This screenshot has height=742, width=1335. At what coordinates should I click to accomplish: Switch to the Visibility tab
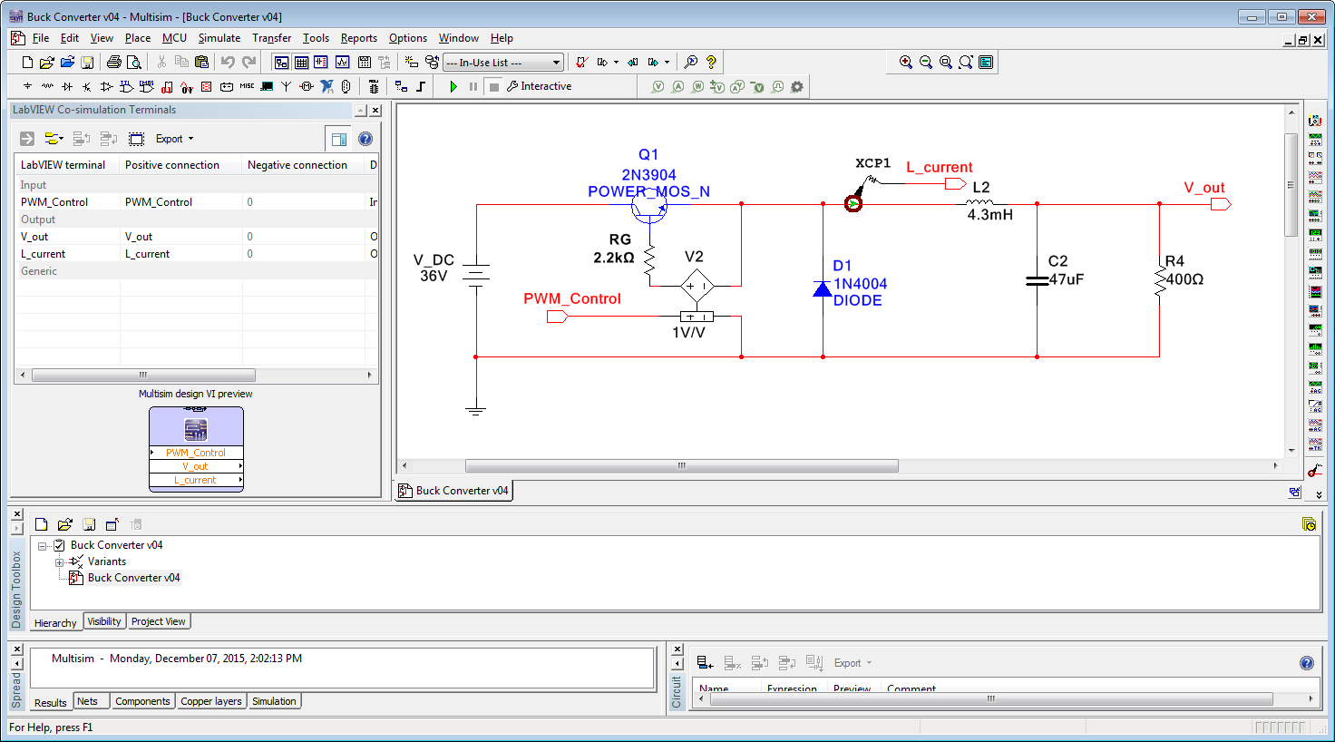(x=104, y=621)
